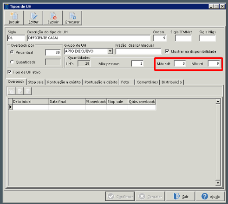228x204 pixels.
Task: Click the Editar toolbar icon
Action: coord(33,18)
